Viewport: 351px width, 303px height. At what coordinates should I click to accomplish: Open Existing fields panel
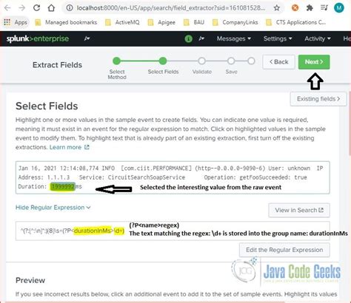point(318,99)
